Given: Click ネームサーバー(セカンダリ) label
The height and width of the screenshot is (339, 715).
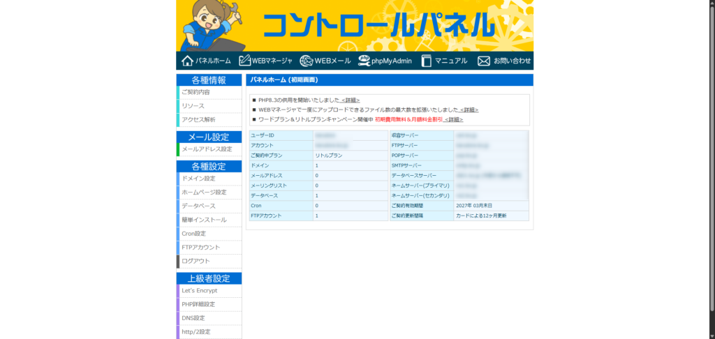Looking at the screenshot, I should pos(421,195).
